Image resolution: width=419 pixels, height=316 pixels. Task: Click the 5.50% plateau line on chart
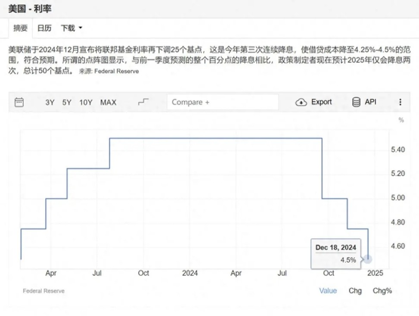(216, 138)
